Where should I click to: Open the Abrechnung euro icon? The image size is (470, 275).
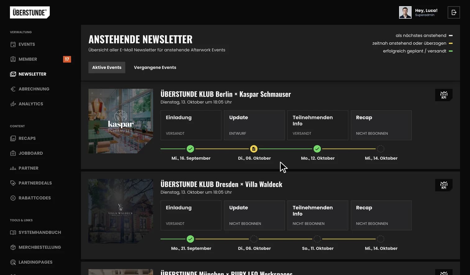click(13, 89)
